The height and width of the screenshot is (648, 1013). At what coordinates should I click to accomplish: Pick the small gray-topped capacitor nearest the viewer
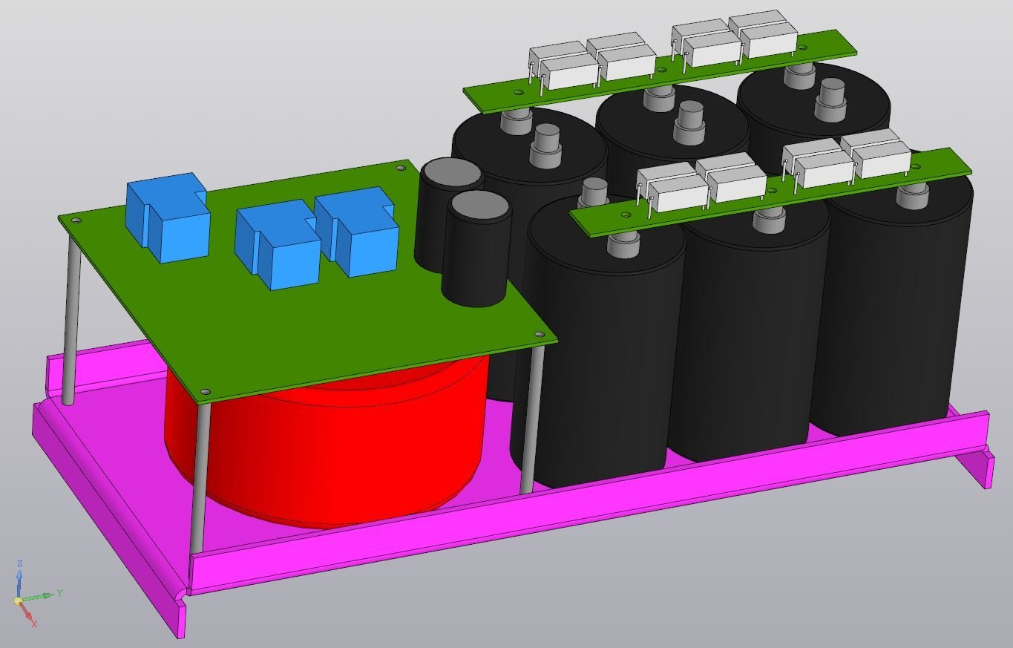click(x=476, y=249)
